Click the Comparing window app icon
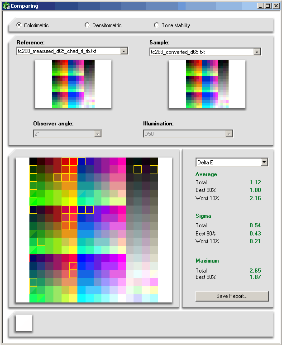This screenshot has width=282, height=345. coord(6,6)
